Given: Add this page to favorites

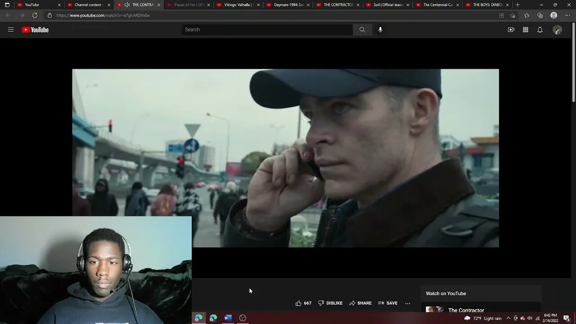Looking at the screenshot, I should 513,15.
